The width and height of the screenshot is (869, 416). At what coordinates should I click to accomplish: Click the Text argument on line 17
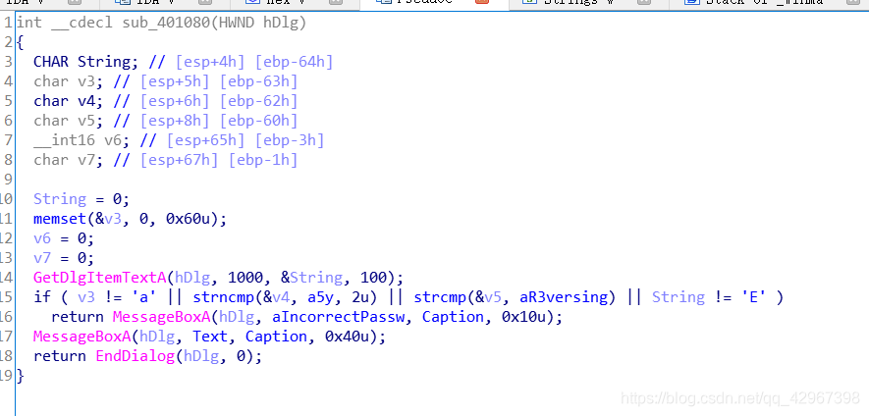click(210, 337)
